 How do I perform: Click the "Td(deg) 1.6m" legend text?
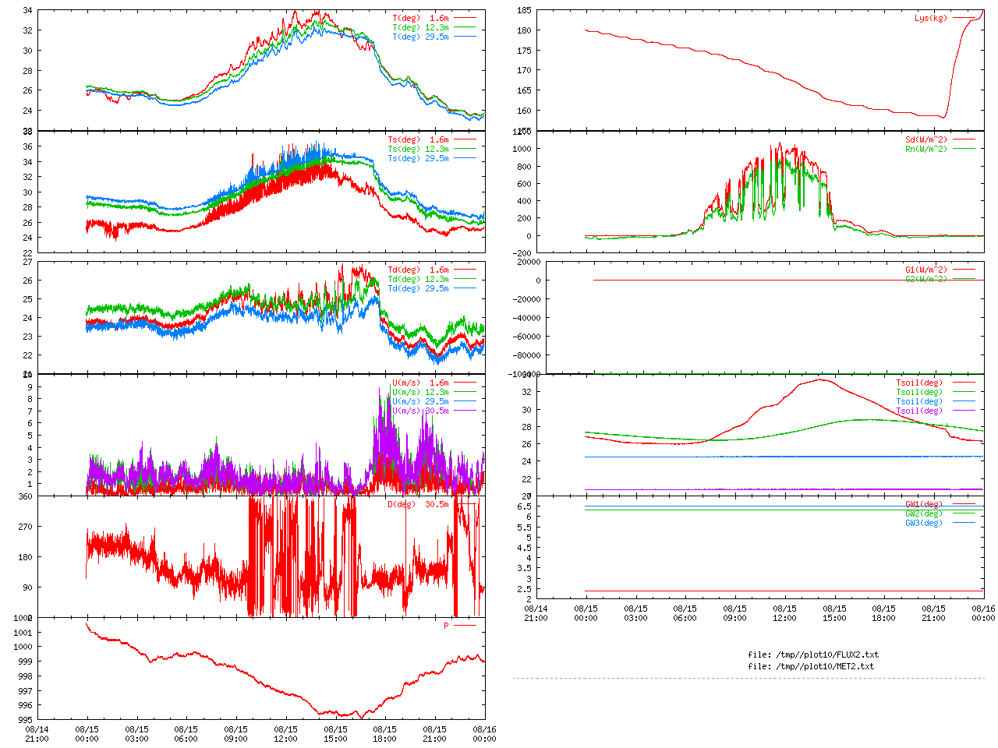coord(418,270)
